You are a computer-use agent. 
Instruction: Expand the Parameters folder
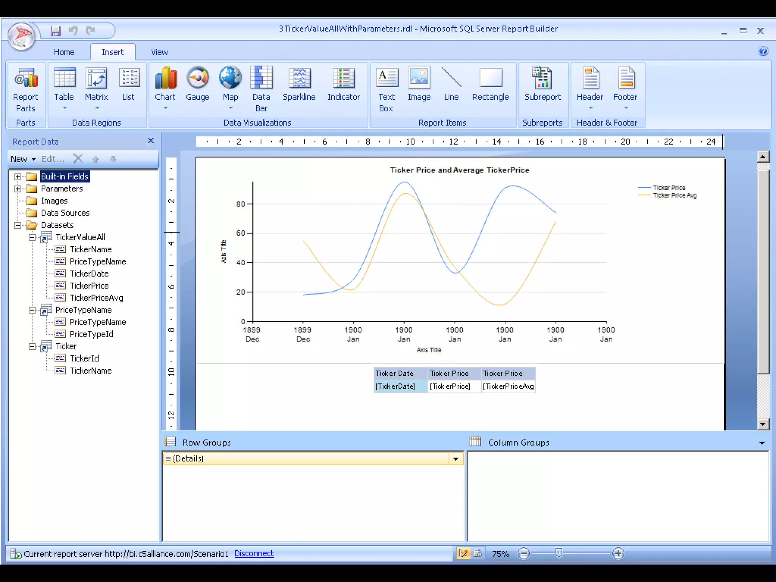pyautogui.click(x=17, y=189)
